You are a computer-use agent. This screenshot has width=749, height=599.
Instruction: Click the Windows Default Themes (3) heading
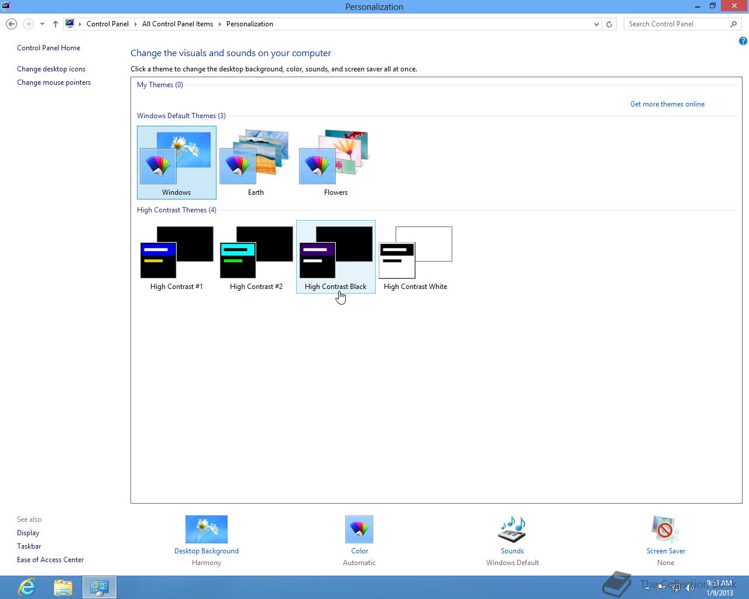point(181,116)
